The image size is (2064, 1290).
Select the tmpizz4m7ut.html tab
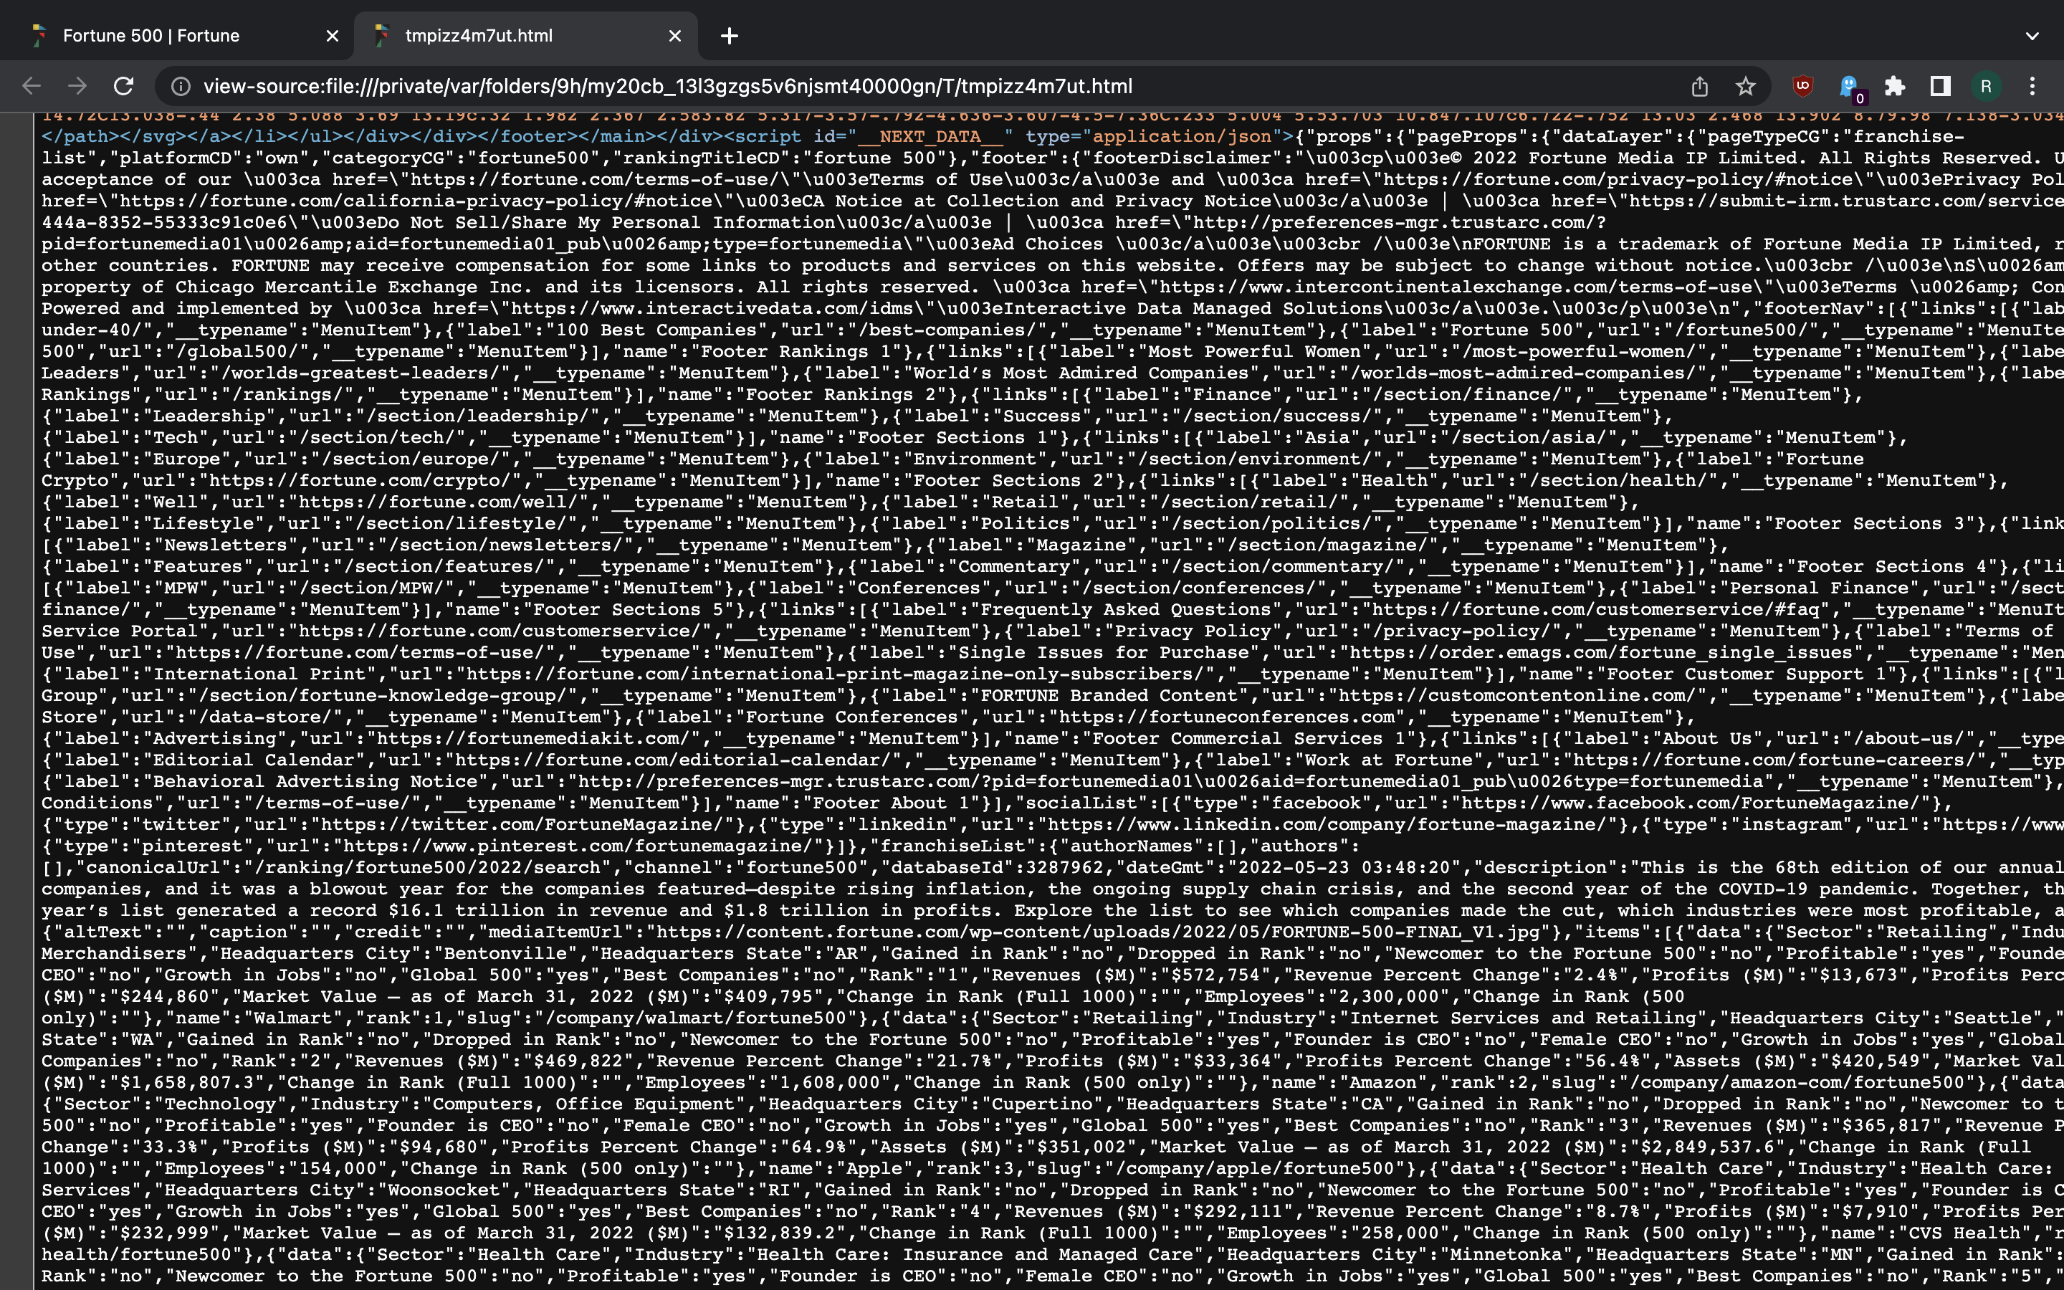coord(525,36)
